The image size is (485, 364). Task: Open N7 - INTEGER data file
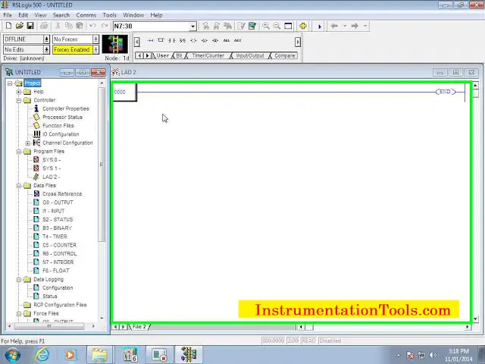coord(58,262)
